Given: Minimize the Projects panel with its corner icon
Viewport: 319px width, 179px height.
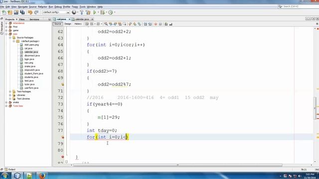Looking at the screenshot, I should point(49,19).
